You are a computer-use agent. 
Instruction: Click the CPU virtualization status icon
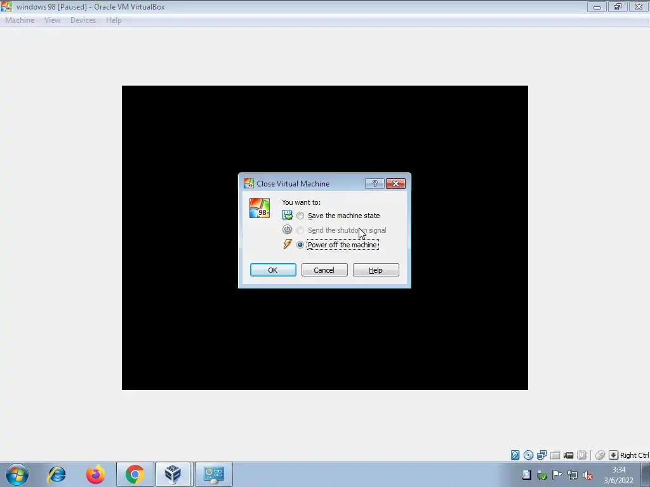[581, 455]
